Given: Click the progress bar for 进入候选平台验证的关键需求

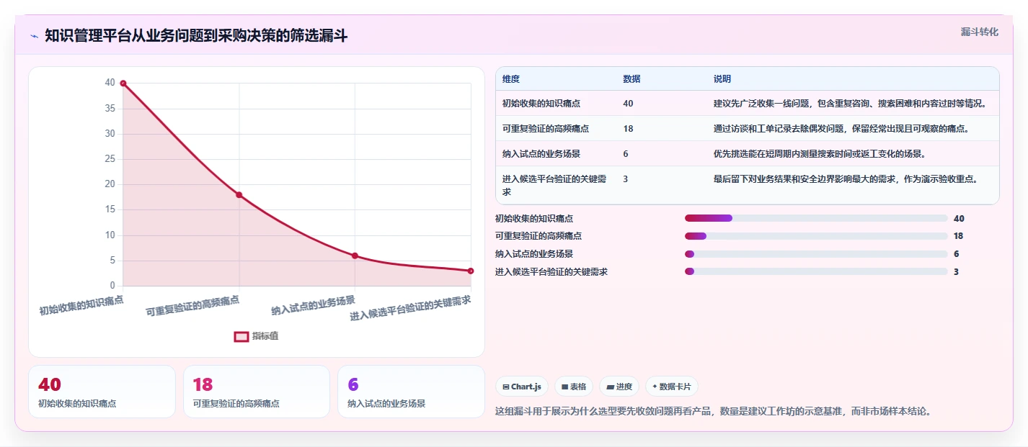Looking at the screenshot, I should 816,271.
